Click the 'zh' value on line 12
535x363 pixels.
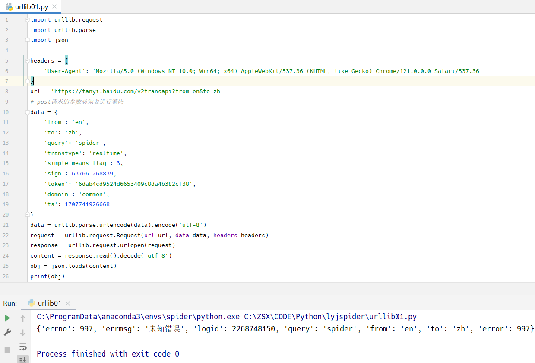pyautogui.click(x=72, y=133)
